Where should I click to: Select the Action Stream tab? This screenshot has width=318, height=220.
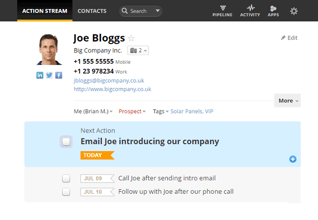click(45, 11)
